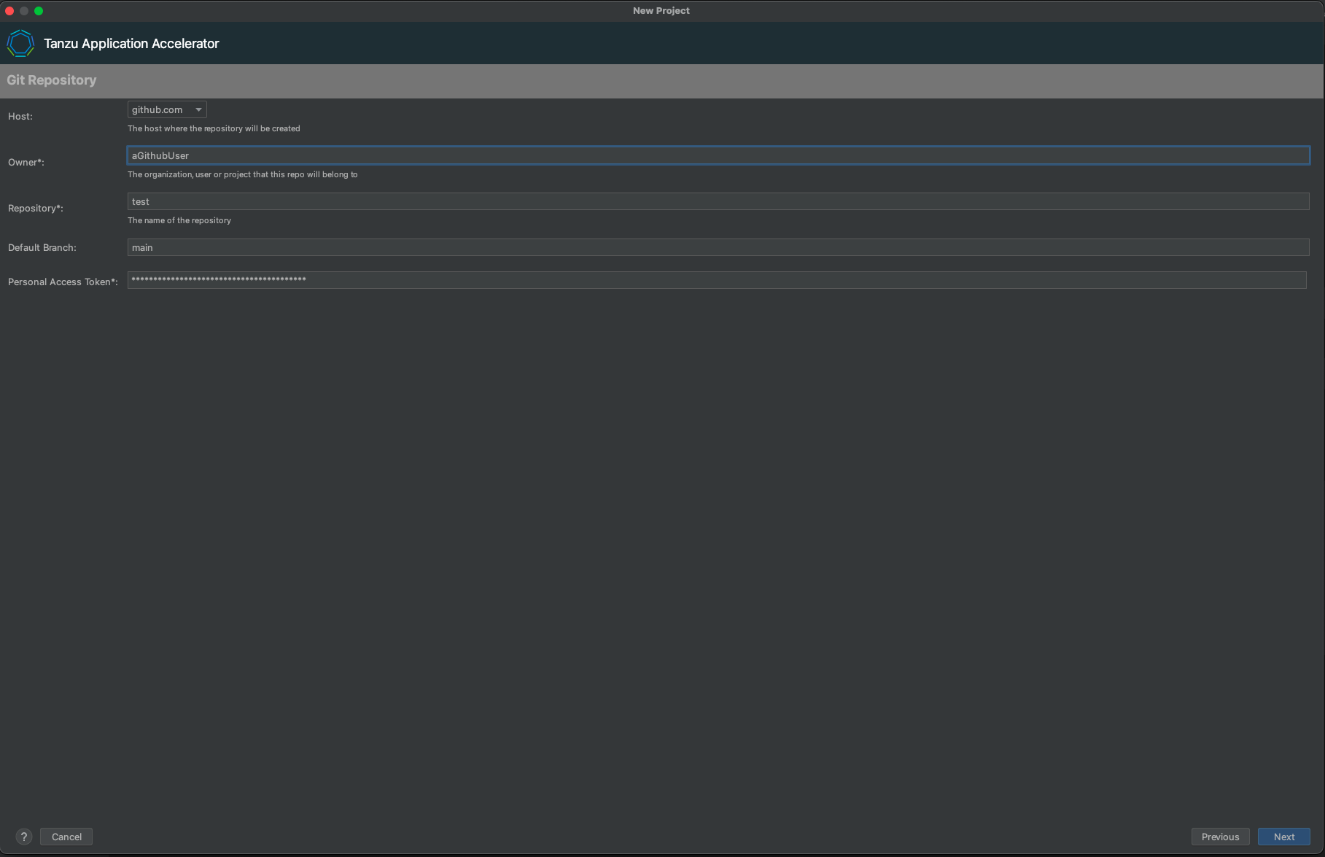1325x857 pixels.
Task: Open the github.com Host dropdown
Action: [167, 109]
